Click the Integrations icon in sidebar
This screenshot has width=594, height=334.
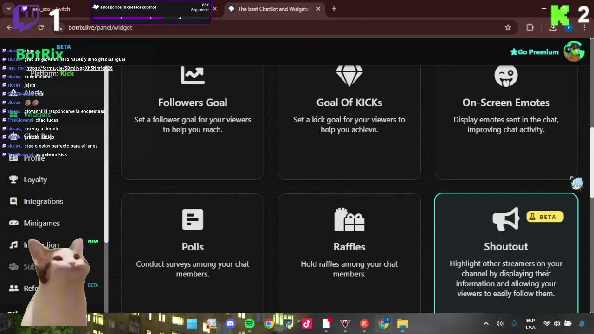click(x=14, y=201)
